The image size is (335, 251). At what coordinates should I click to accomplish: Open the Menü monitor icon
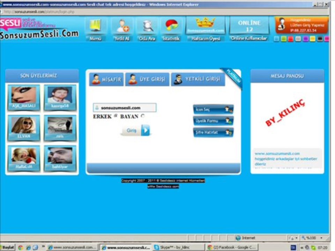[x=95, y=25]
